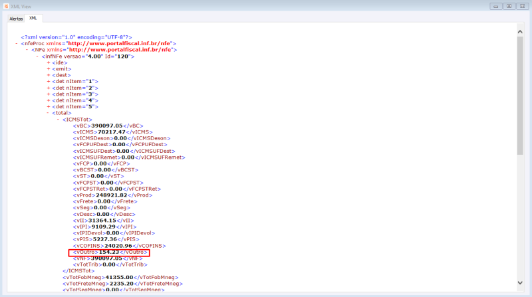The width and height of the screenshot is (532, 297).
Task: Select the XML tab
Action: 33,19
